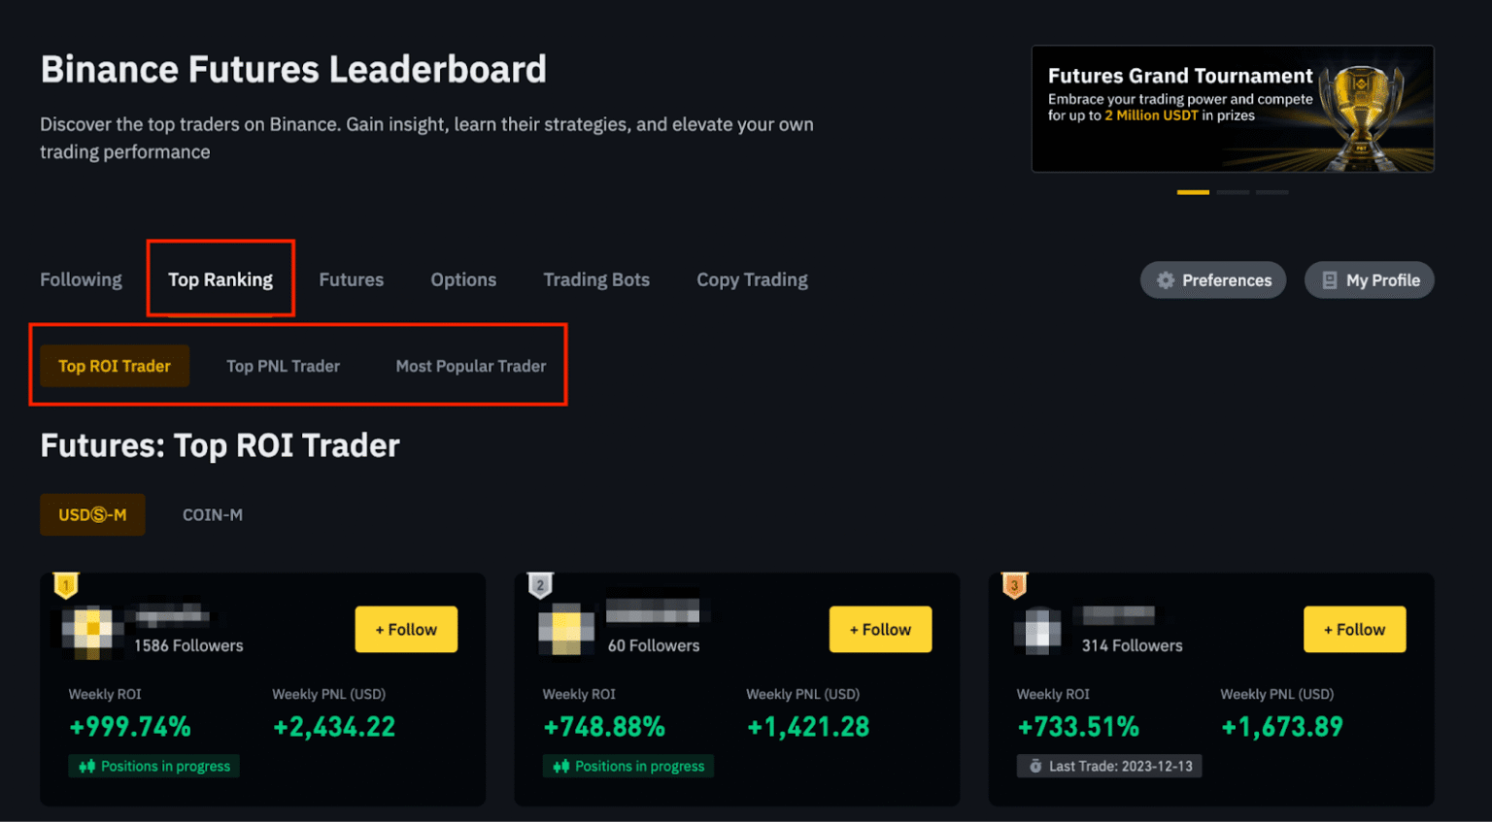Click the profile icon in My Profile
1492x822 pixels.
coord(1330,280)
